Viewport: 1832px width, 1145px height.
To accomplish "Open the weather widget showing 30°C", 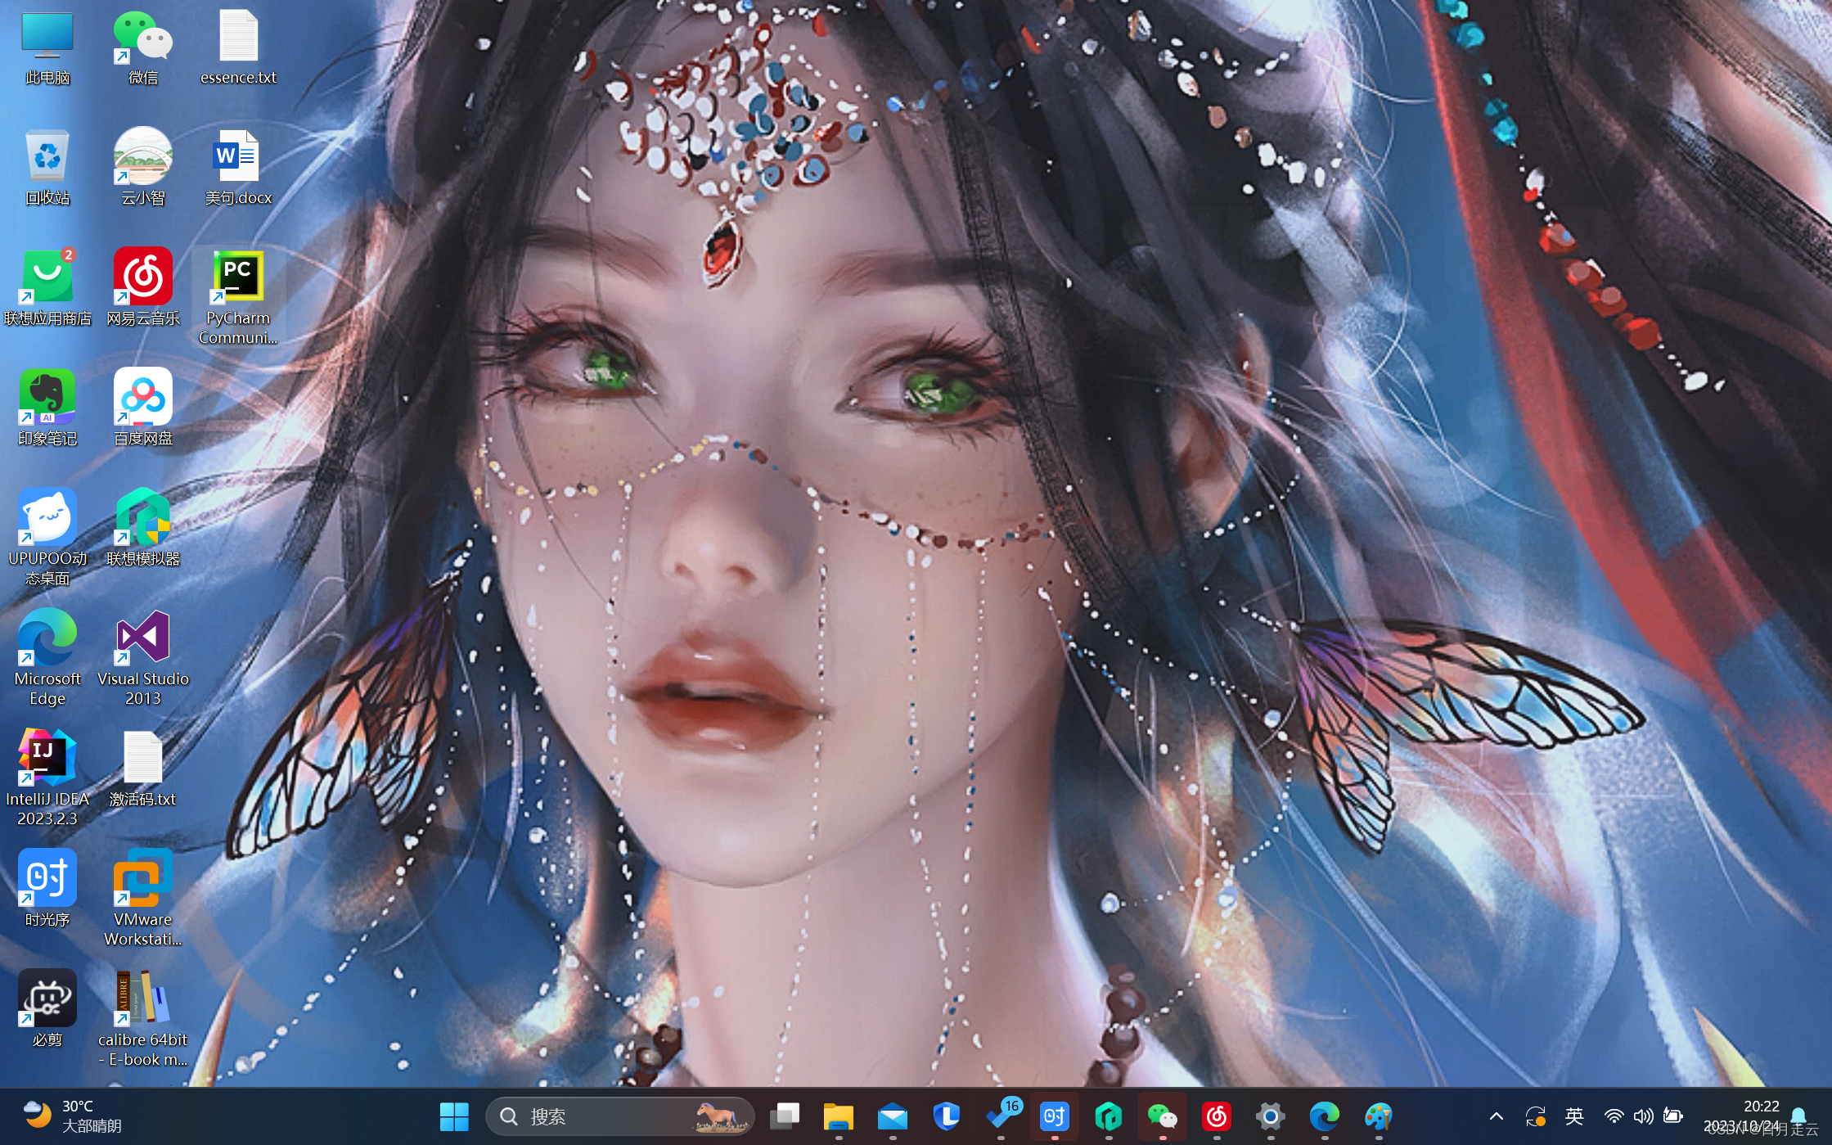I will tap(72, 1116).
